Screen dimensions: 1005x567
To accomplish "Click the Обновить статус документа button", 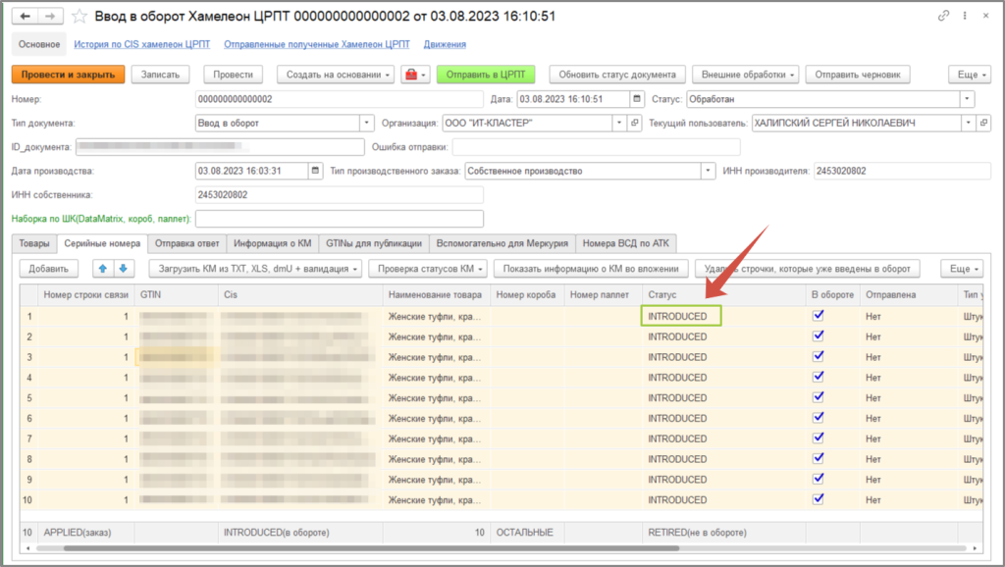I will tap(617, 75).
